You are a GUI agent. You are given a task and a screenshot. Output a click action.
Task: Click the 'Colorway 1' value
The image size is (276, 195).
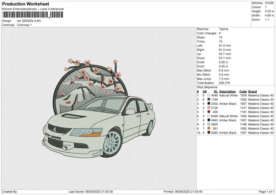(24, 25)
